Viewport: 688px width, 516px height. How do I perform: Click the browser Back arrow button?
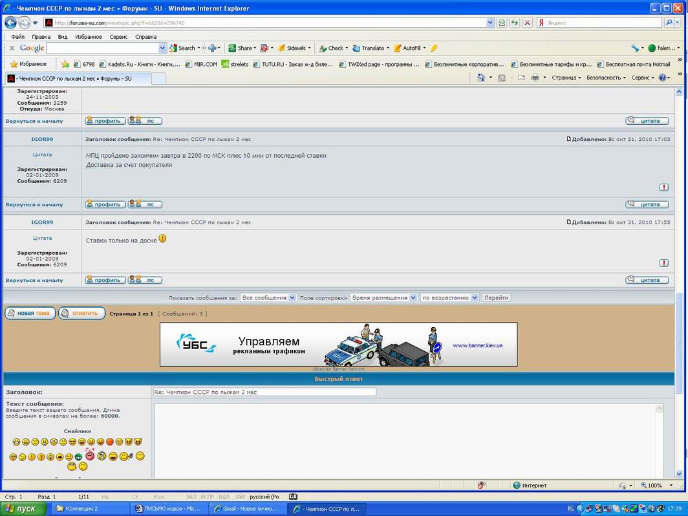(x=10, y=23)
